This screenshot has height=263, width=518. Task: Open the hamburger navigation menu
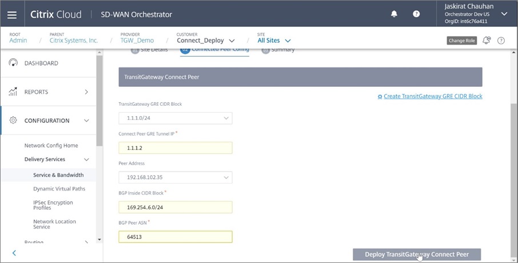click(12, 15)
